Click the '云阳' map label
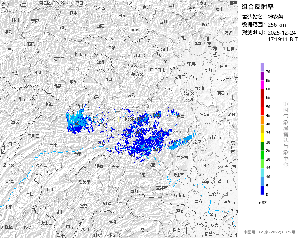 53,145
